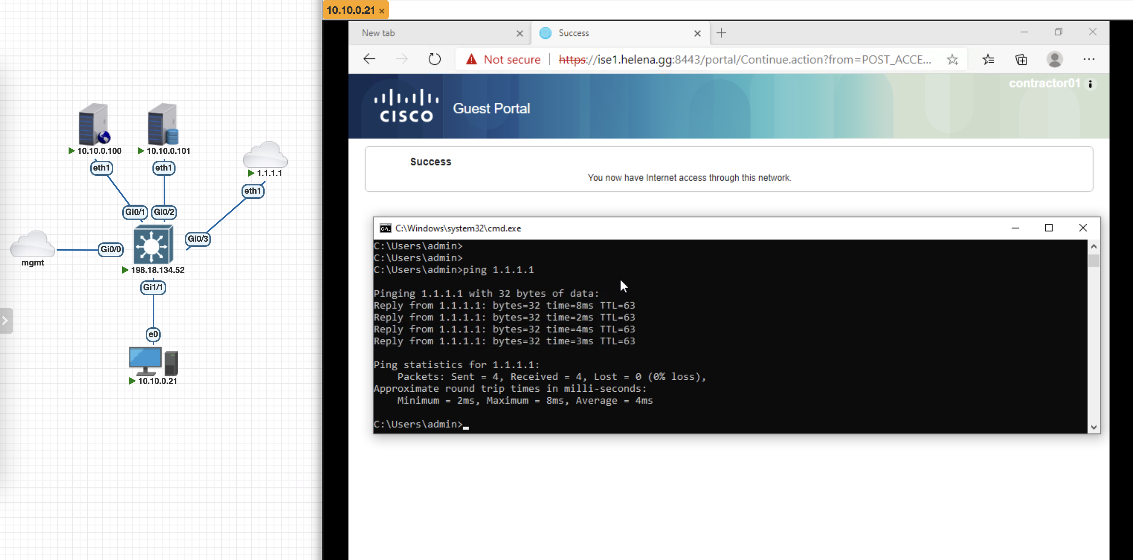The width and height of the screenshot is (1133, 560).
Task: Open the favorites list icon
Action: click(988, 59)
